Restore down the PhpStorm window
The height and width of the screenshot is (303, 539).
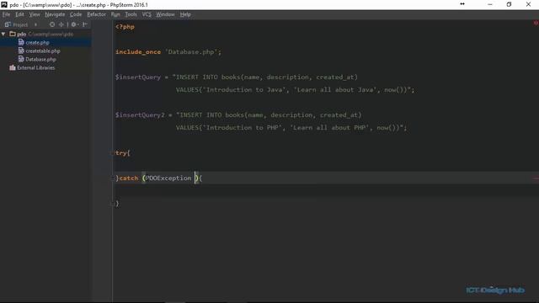[x=509, y=4]
